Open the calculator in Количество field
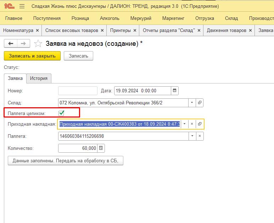The width and height of the screenshot is (274, 223). tap(101, 148)
